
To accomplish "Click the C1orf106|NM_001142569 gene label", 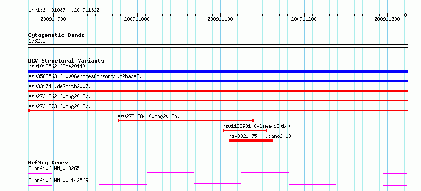I will pos(58,180).
